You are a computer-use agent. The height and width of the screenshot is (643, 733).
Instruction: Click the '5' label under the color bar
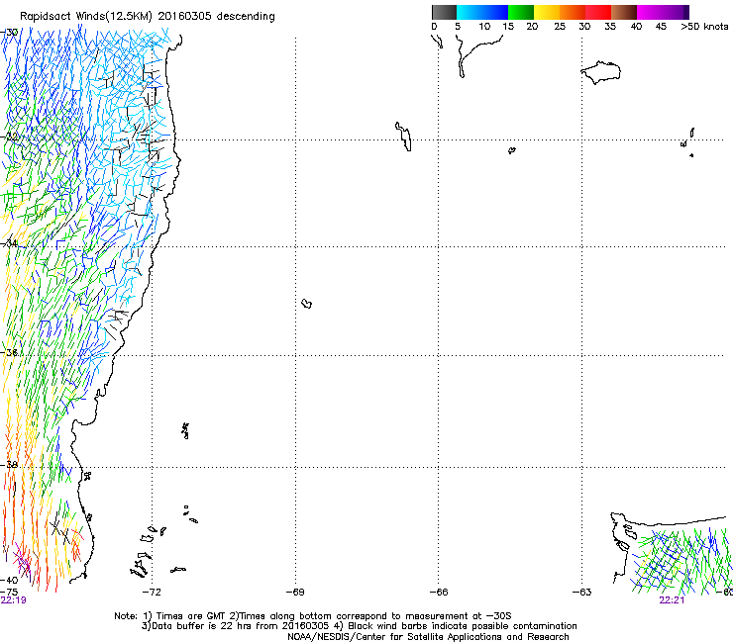point(458,27)
